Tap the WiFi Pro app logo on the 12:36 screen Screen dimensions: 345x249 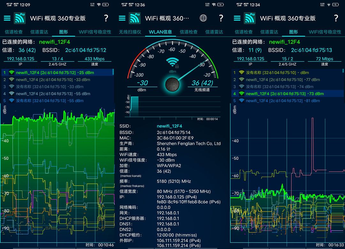pyautogui.click(x=135, y=18)
